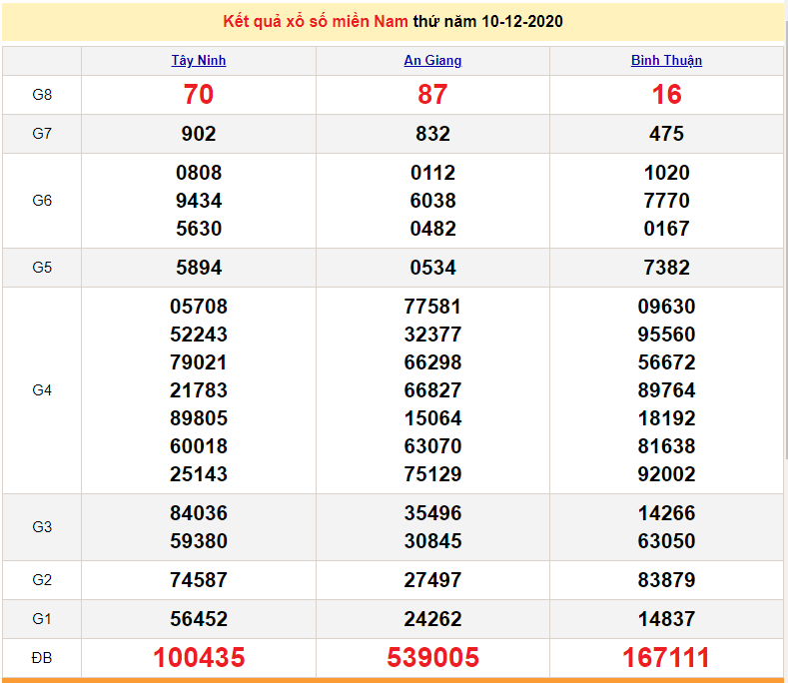The height and width of the screenshot is (683, 788).
Task: Select G2 result 27497 under An Giang
Action: pos(432,580)
